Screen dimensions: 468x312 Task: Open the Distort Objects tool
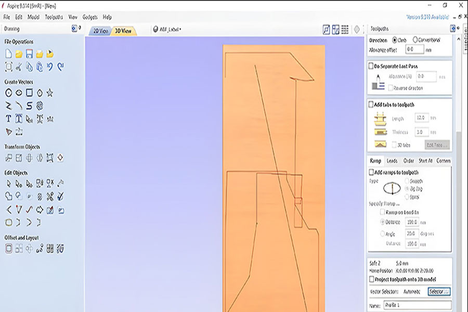(x=50, y=158)
